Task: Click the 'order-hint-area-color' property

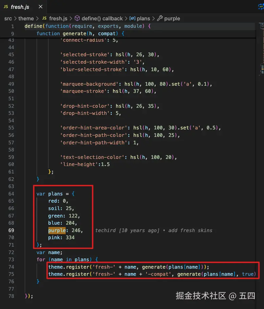Action: (140, 128)
